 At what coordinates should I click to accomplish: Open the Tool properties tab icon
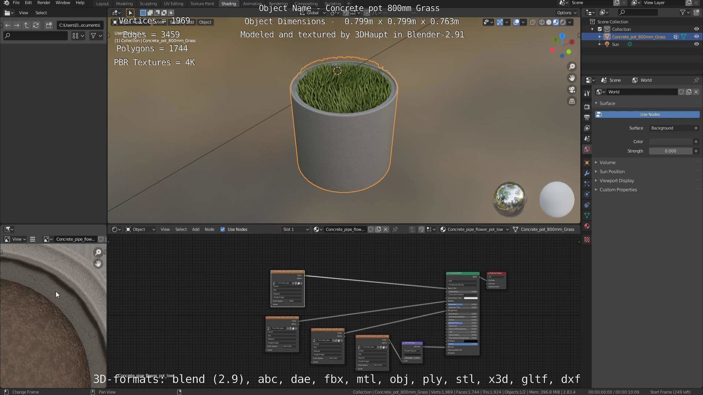[587, 93]
